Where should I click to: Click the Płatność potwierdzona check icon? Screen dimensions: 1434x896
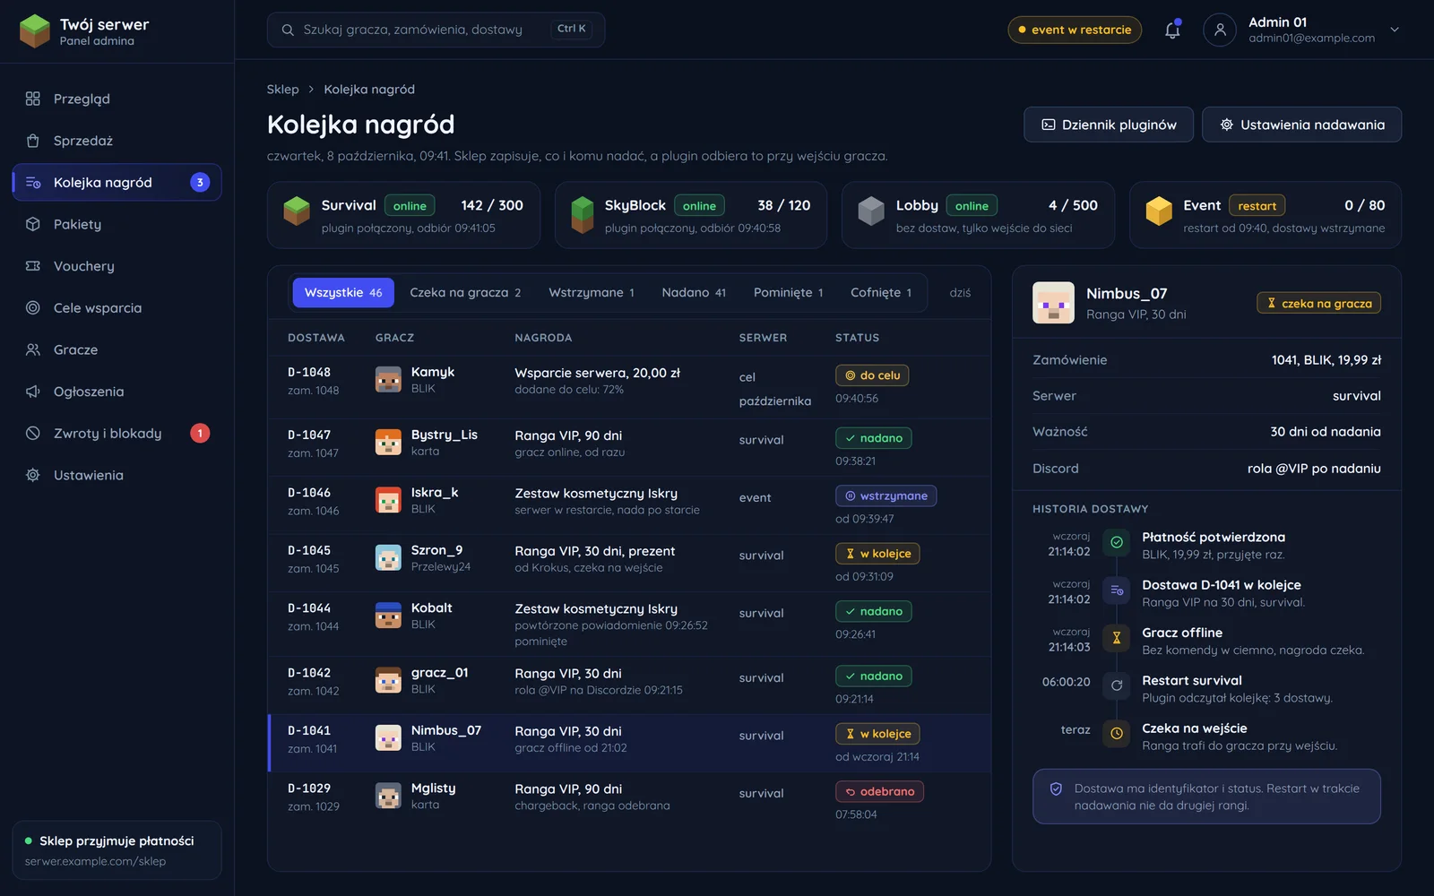(1117, 542)
